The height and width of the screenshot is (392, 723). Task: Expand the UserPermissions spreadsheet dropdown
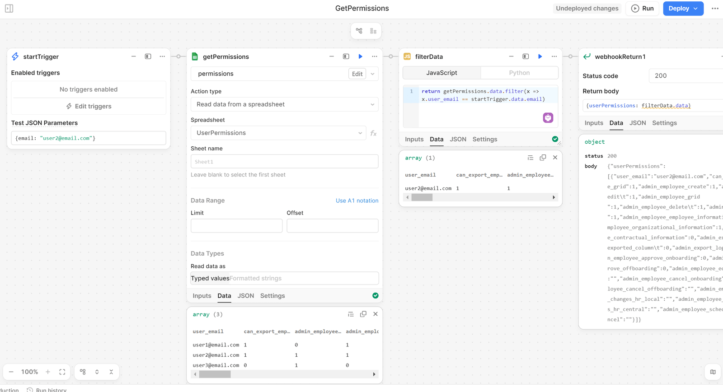pyautogui.click(x=278, y=133)
